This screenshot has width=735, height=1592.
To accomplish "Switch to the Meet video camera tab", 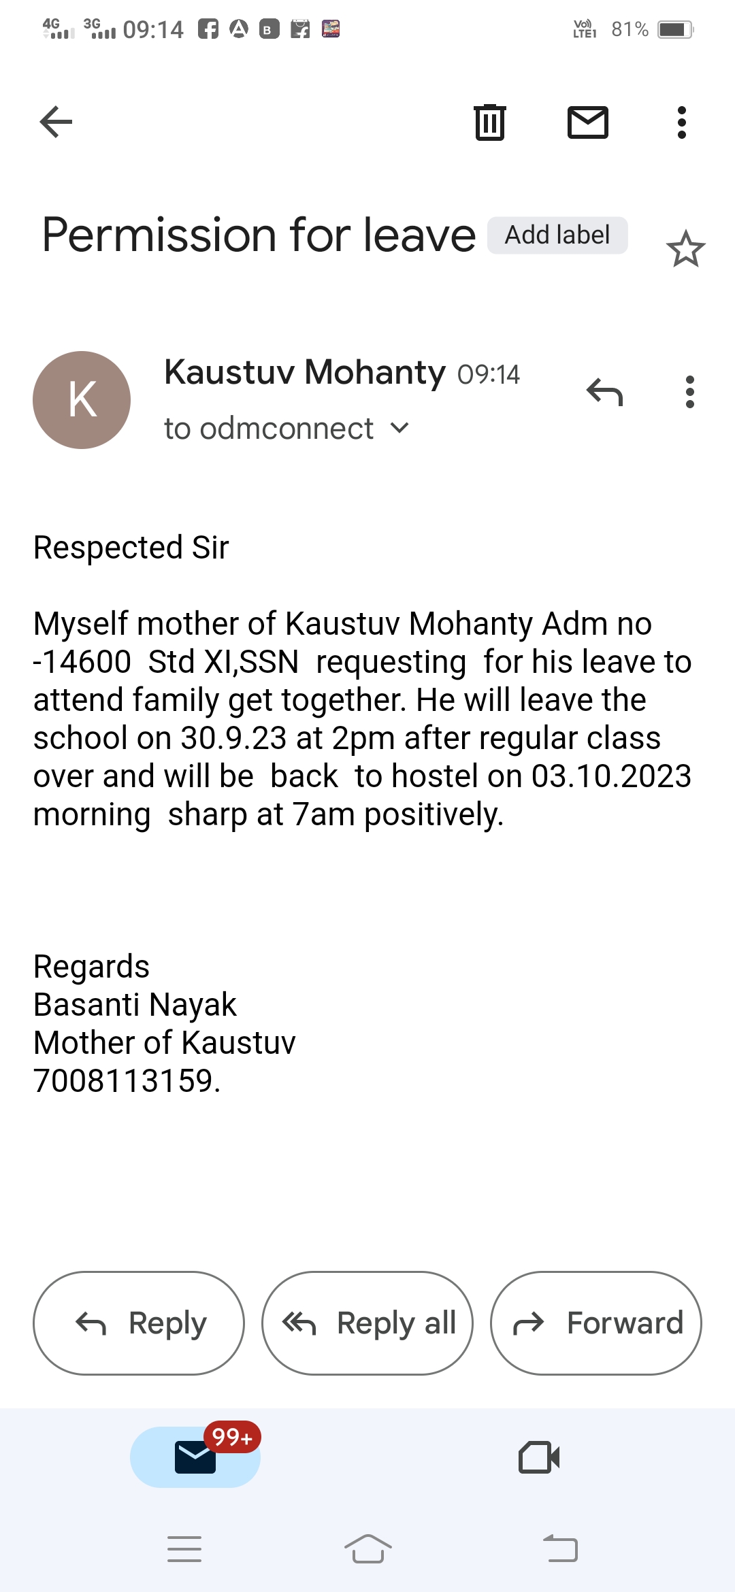I will pyautogui.click(x=539, y=1457).
